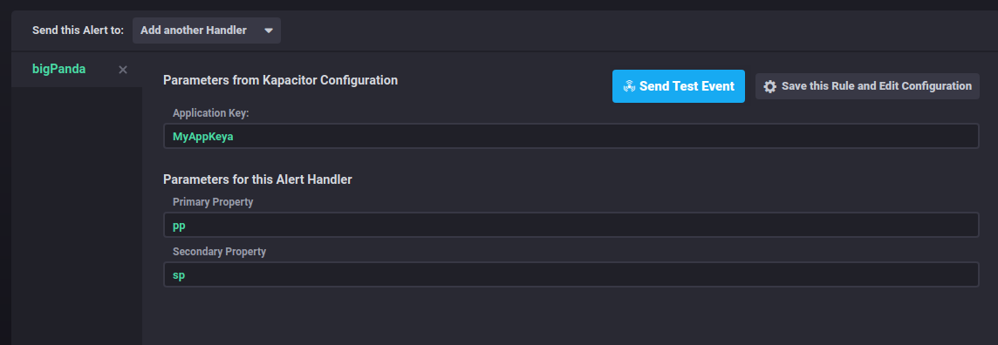Remove the bigPanda handler with the X icon

click(x=123, y=70)
